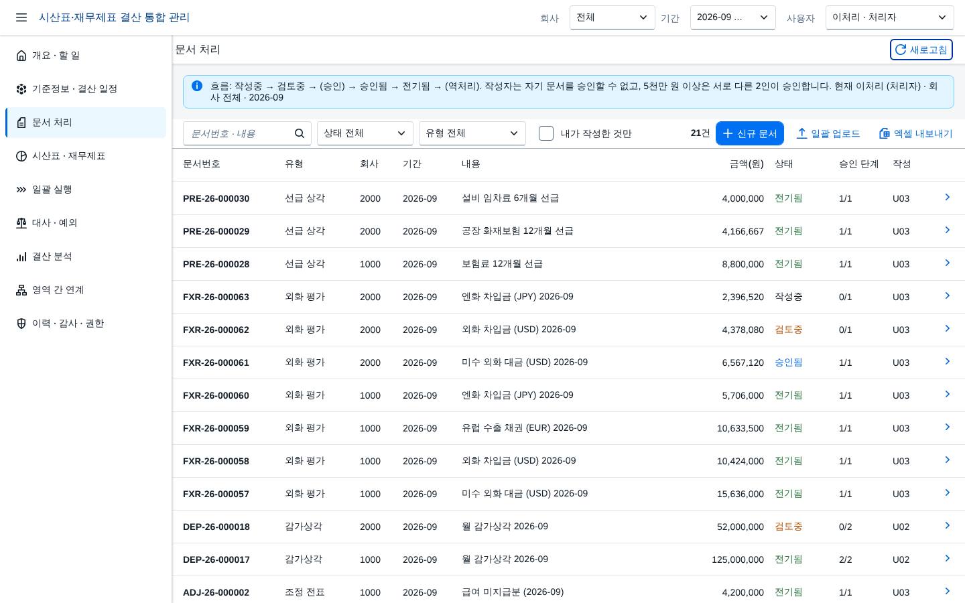The height and width of the screenshot is (603, 965).
Task: Open 이력 · 감사 · 권한 page
Action: [86, 324]
